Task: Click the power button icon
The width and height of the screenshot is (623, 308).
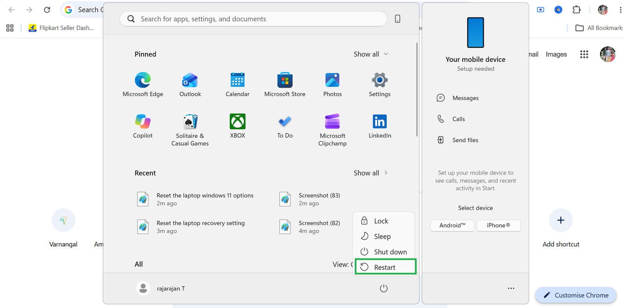Action: click(x=384, y=289)
